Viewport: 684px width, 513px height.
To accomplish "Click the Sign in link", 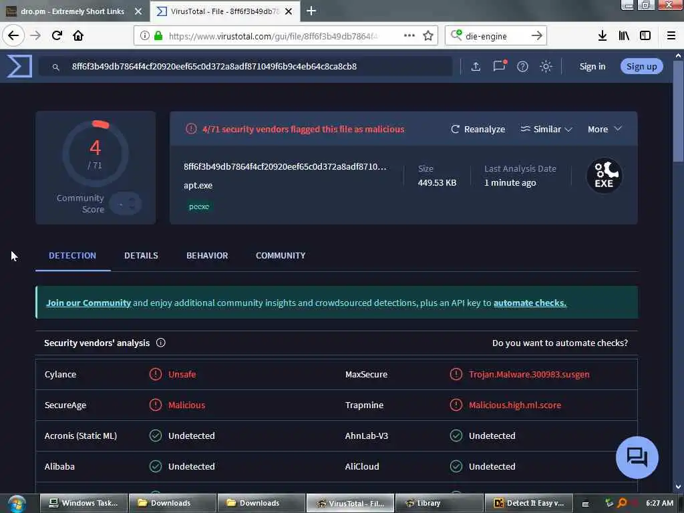I will pos(592,66).
